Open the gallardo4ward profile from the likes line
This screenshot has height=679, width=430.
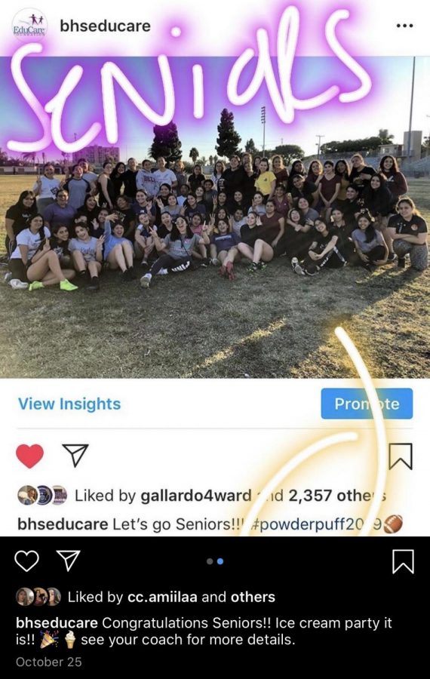[x=196, y=496]
